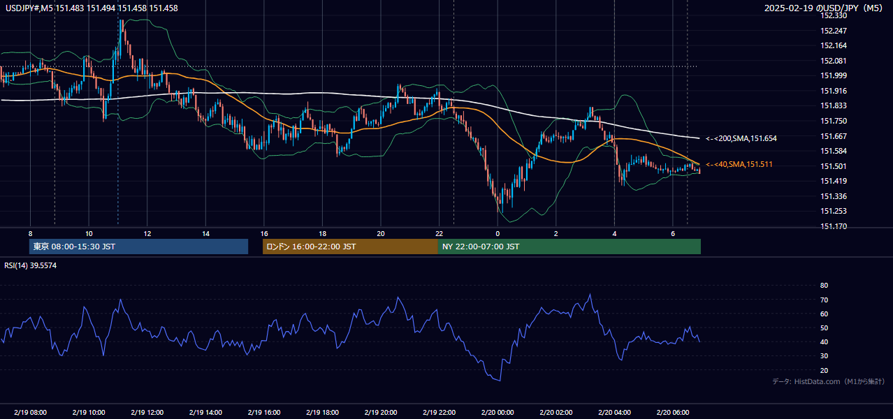Click the price axis value 151.833
The width and height of the screenshot is (893, 419).
(834, 105)
